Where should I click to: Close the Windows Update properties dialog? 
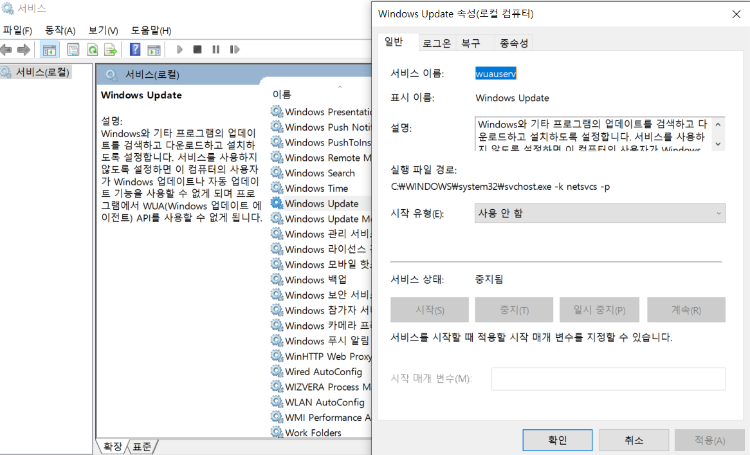[736, 14]
